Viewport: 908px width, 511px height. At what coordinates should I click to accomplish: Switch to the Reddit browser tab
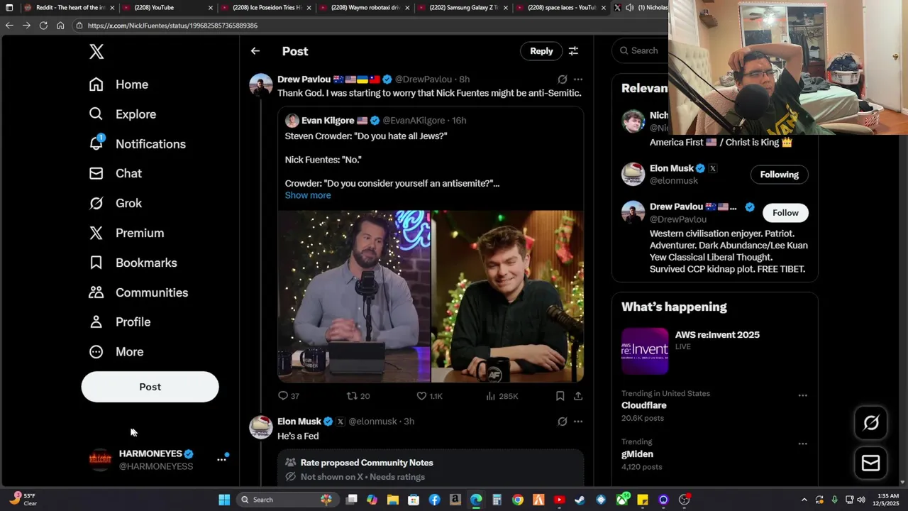pos(67,8)
